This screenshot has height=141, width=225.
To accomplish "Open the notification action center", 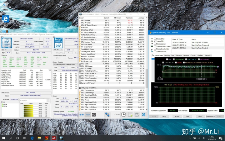I will [221, 138].
